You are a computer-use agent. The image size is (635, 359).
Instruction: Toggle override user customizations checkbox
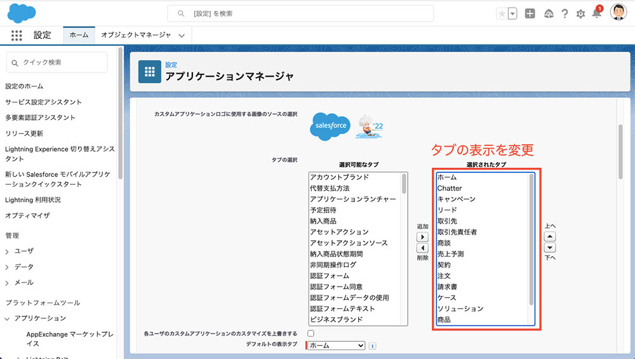click(311, 334)
